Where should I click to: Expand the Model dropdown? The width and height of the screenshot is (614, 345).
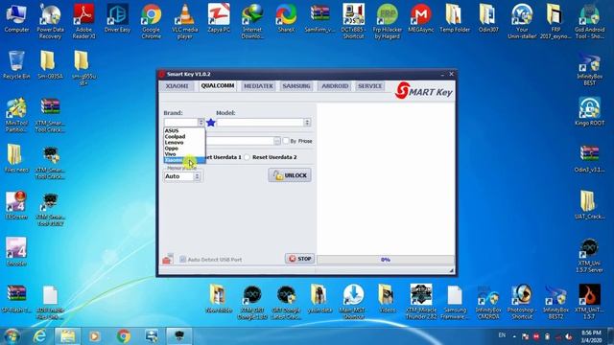tap(307, 123)
